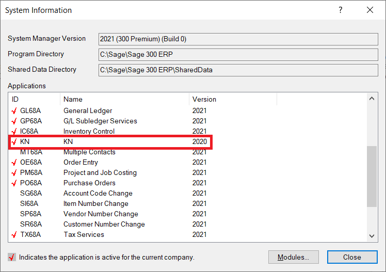
Task: Click the red checkmark next to PM68A
Action: pyautogui.click(x=14, y=173)
